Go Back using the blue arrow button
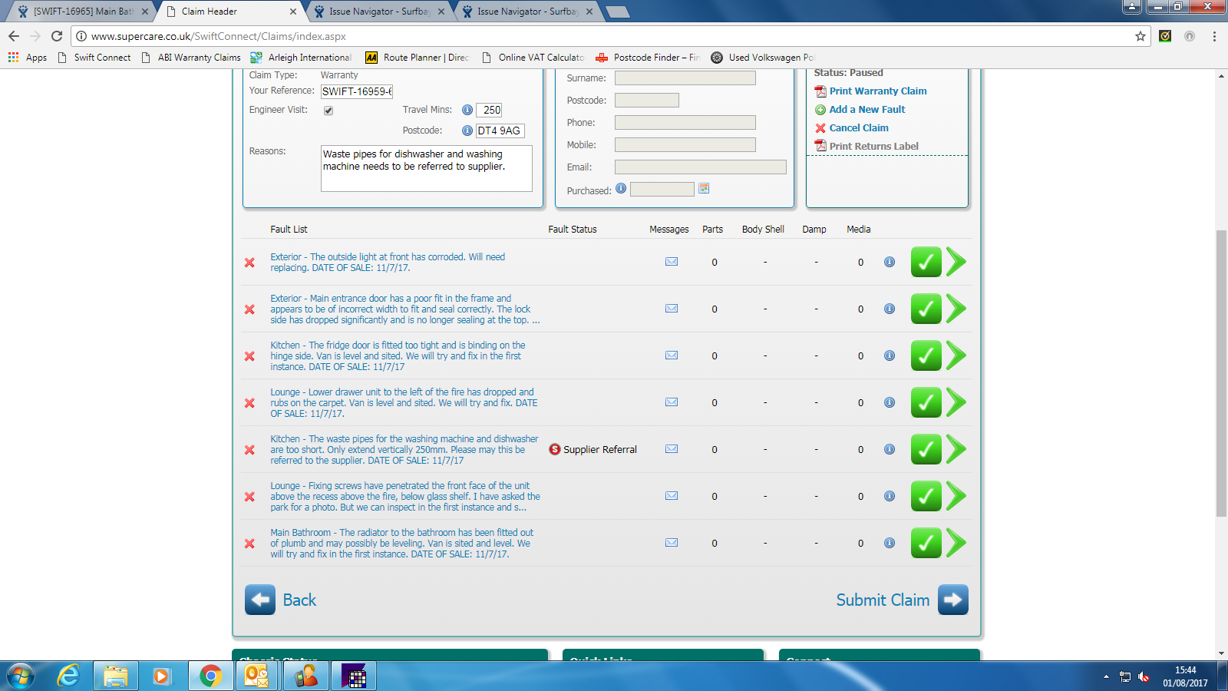The height and width of the screenshot is (691, 1228). point(260,600)
